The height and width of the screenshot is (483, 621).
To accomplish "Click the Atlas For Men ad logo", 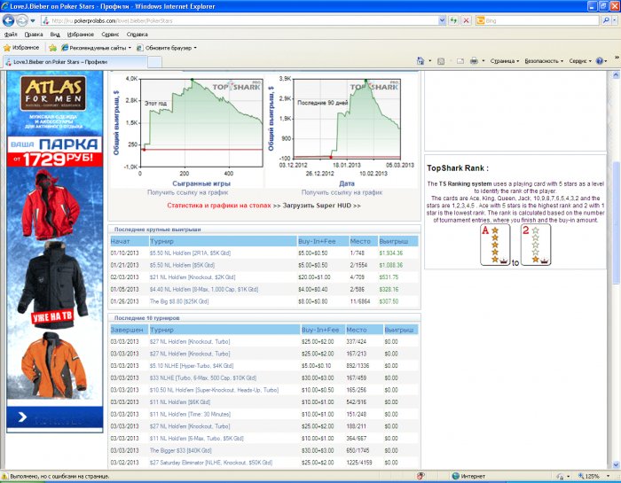I will [53, 93].
